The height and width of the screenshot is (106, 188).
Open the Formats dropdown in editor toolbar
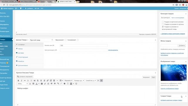point(68,80)
